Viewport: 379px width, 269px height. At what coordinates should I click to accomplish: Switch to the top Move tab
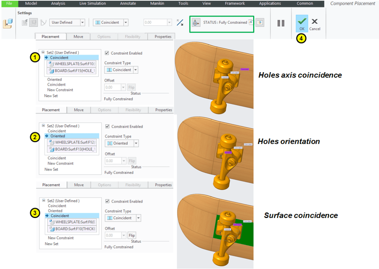point(78,37)
